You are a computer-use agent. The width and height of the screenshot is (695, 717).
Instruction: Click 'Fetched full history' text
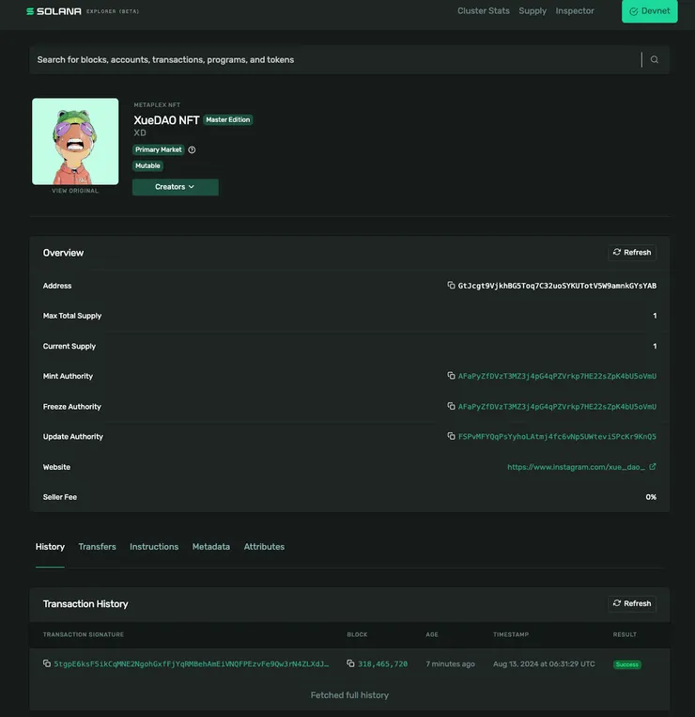point(349,695)
